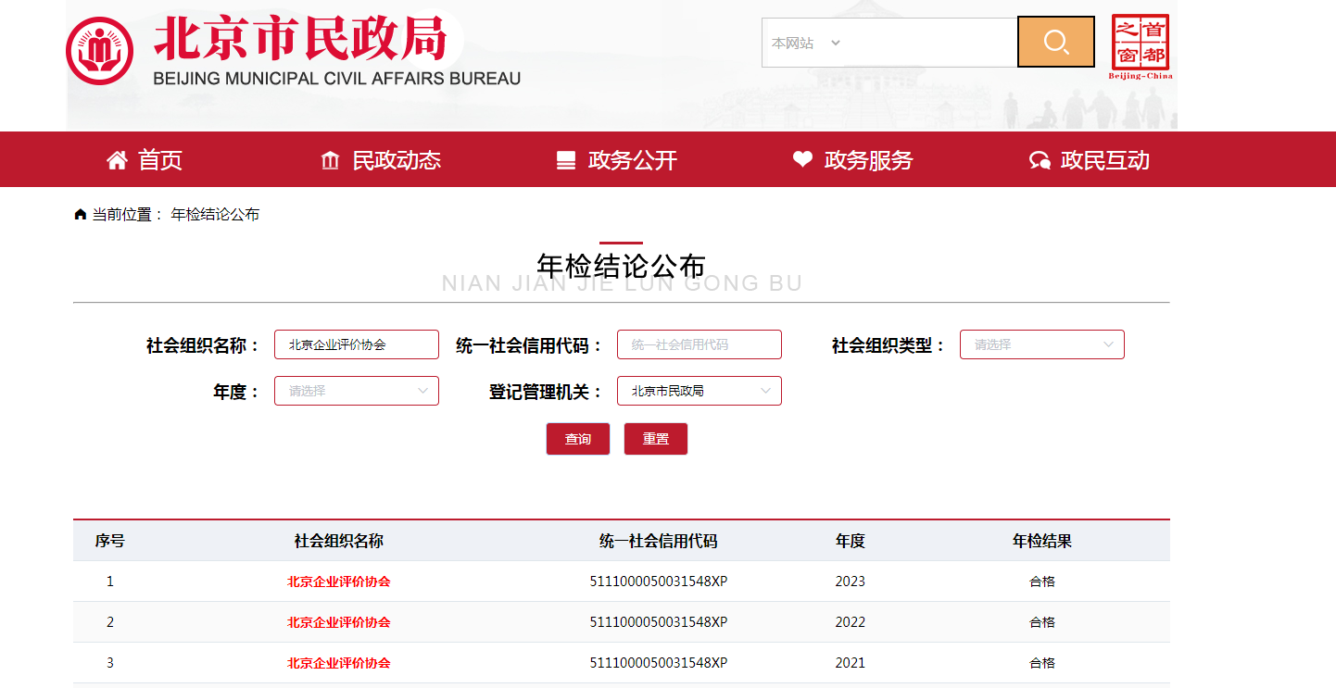
Task: Click the orange magnifier search button
Action: [1056, 42]
